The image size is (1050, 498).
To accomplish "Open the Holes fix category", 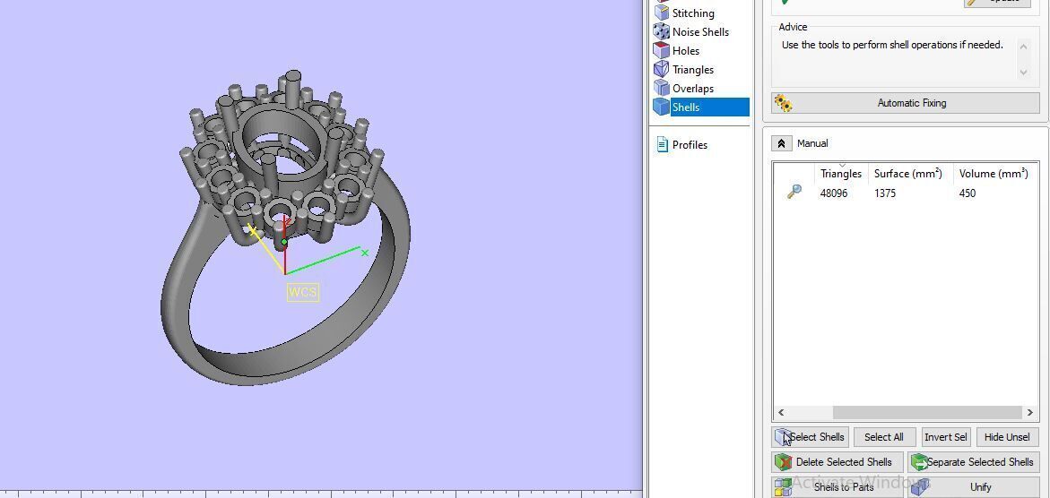I will (x=686, y=51).
